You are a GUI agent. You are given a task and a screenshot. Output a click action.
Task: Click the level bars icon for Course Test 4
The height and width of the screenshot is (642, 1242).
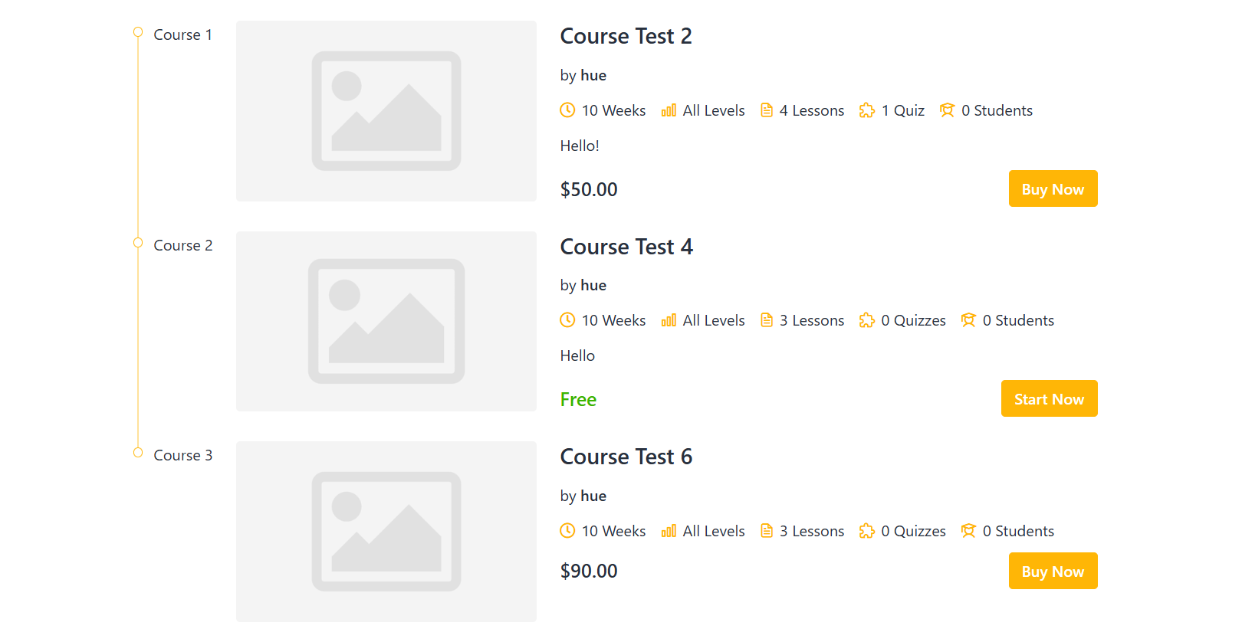(x=669, y=320)
